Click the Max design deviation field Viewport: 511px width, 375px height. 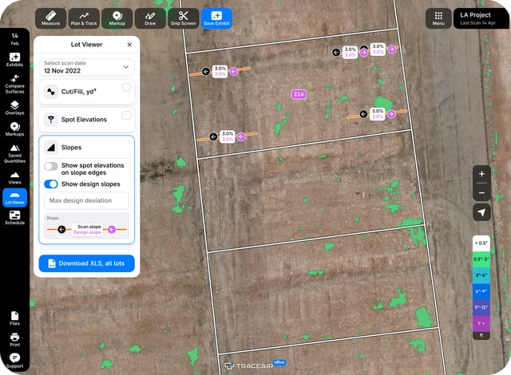pyautogui.click(x=87, y=200)
